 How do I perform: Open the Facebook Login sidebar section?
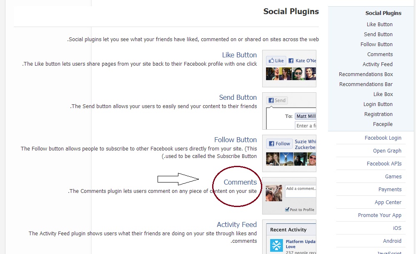[x=383, y=138]
